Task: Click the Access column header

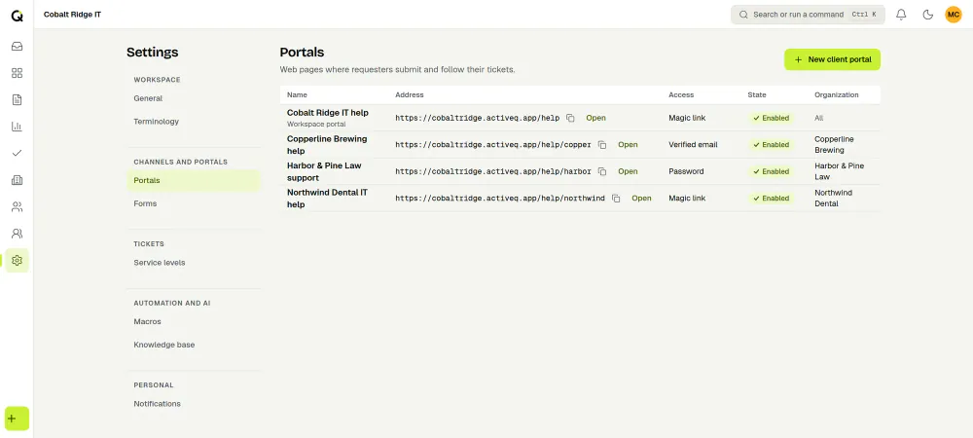Action: 681,95
